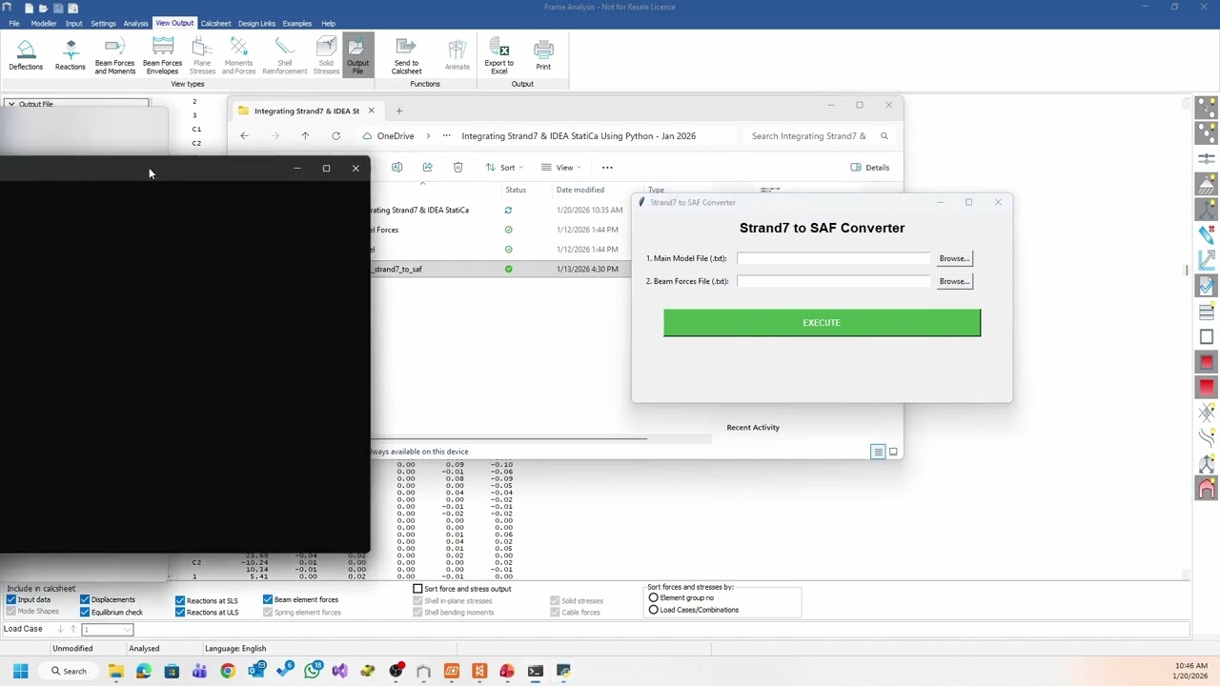Screen dimensions: 1220x686
Task: Open the Details pane in Explorer
Action: tap(870, 168)
